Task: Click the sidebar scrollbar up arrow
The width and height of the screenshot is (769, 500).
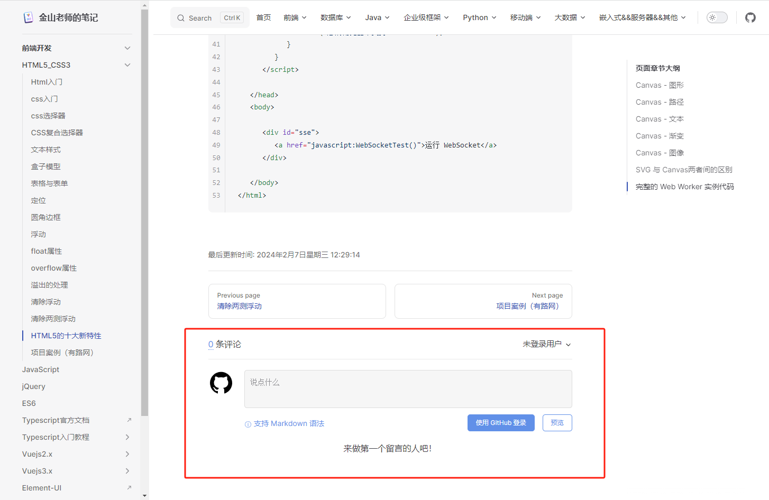Action: 145,5
